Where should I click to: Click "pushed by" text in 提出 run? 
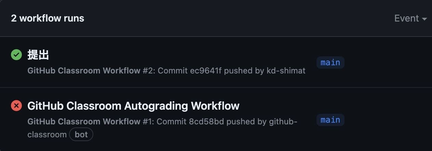click(244, 71)
